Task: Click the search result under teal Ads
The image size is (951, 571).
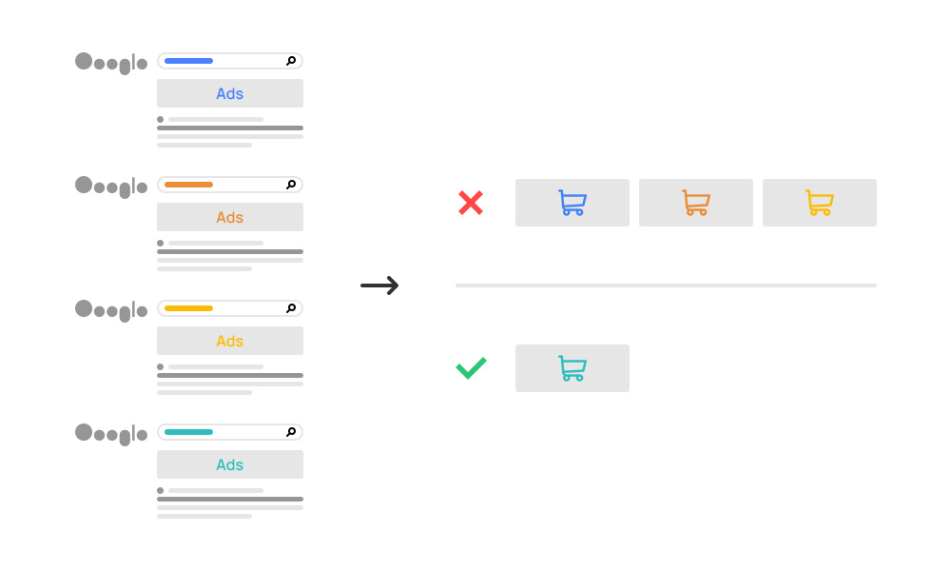Action: pyautogui.click(x=230, y=503)
